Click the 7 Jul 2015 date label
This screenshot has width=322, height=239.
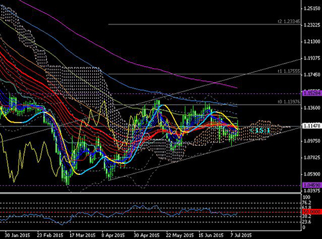[x=241, y=235]
